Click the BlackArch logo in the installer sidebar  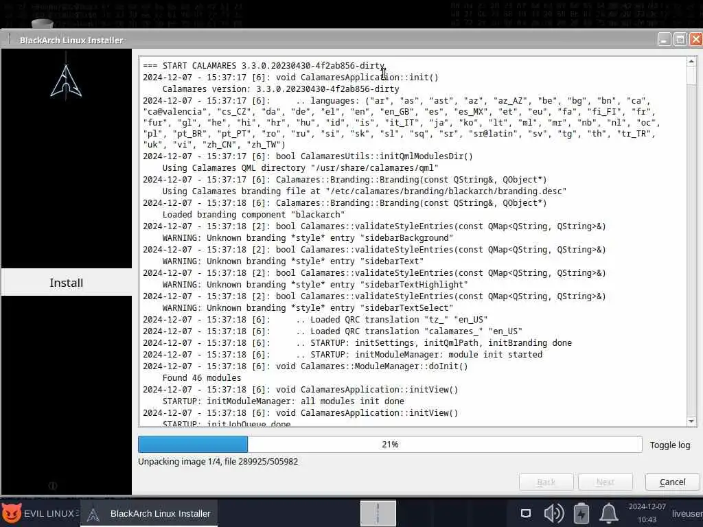click(x=66, y=81)
